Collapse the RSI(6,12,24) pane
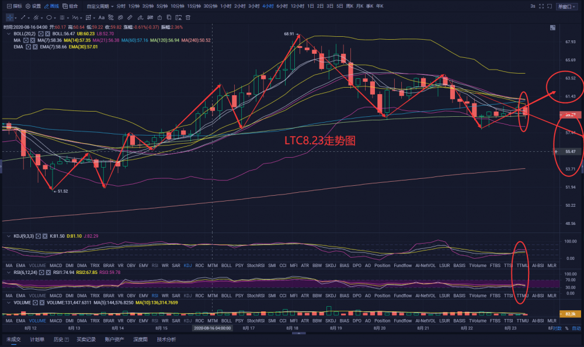 (x=9, y=272)
